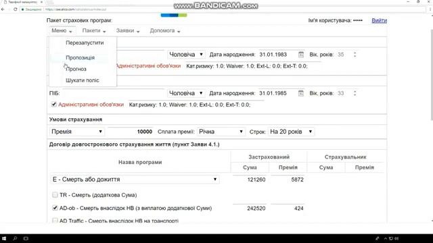The width and height of the screenshot is (433, 243).
Task: Enable TR - Смерть додаткова сума checkbox
Action: tap(55, 195)
